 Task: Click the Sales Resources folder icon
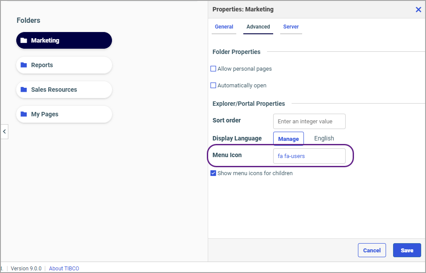[24, 90]
